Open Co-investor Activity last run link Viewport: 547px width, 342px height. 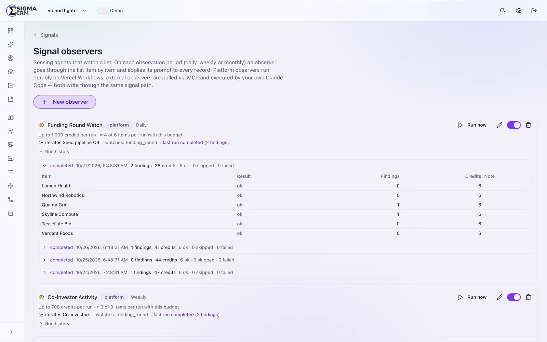(187, 315)
